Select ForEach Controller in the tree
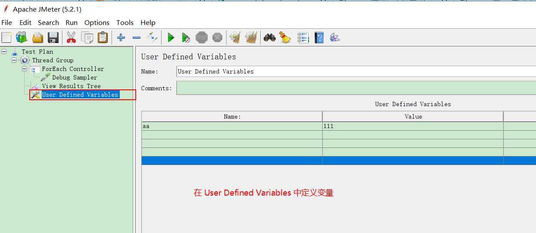Screen dimensions: 536x233 tap(73, 69)
